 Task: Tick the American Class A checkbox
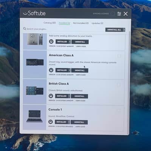tap(119, 56)
